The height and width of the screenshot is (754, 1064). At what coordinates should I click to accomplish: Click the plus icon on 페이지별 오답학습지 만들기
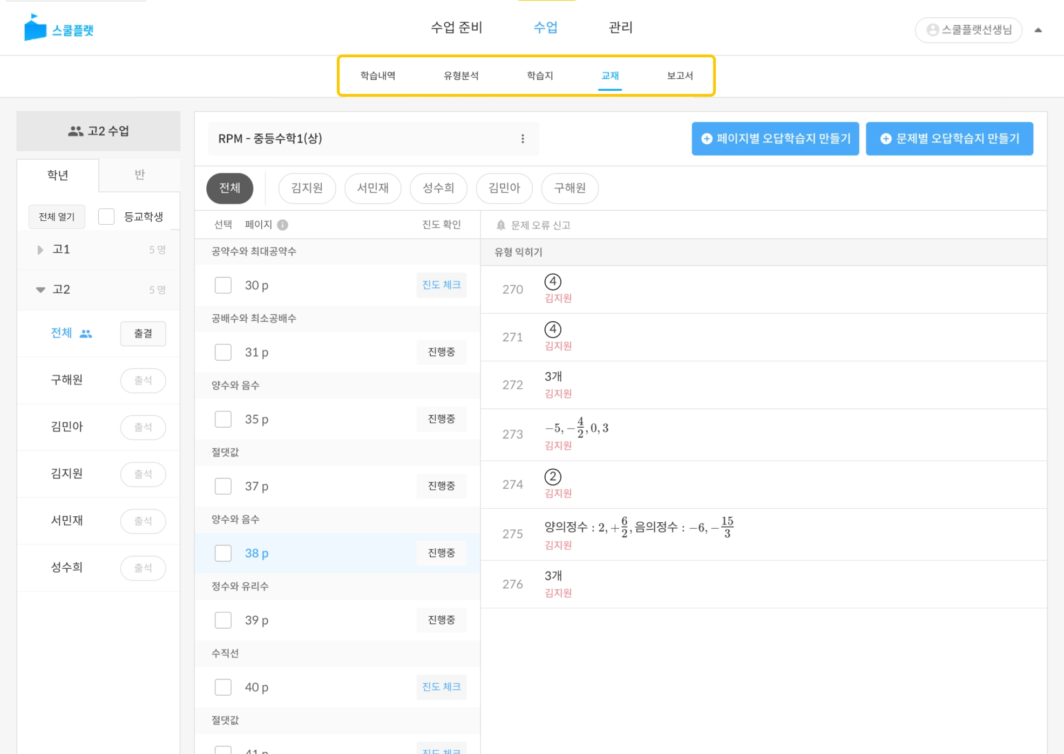[707, 139]
